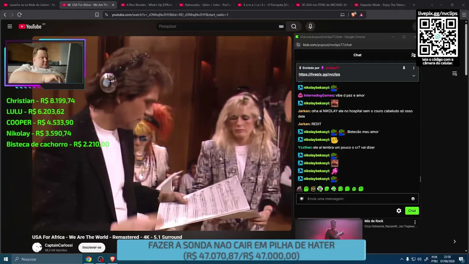
Task: Open the Brave Shields lion icon
Action: coord(353,15)
